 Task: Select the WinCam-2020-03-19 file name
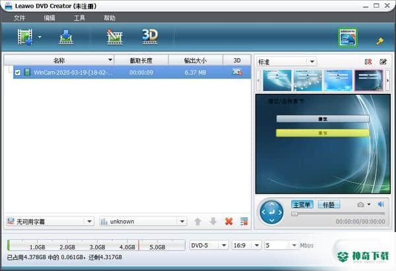[x=73, y=73]
